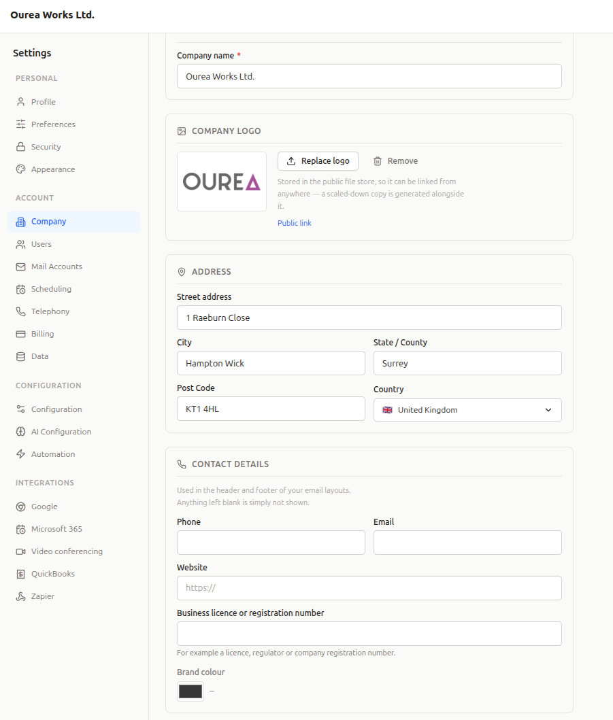The height and width of the screenshot is (720, 613).
Task: Click the Automation lightning icon
Action: (x=20, y=454)
